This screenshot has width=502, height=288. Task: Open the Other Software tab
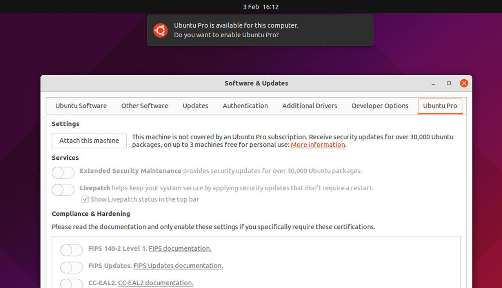click(x=144, y=106)
